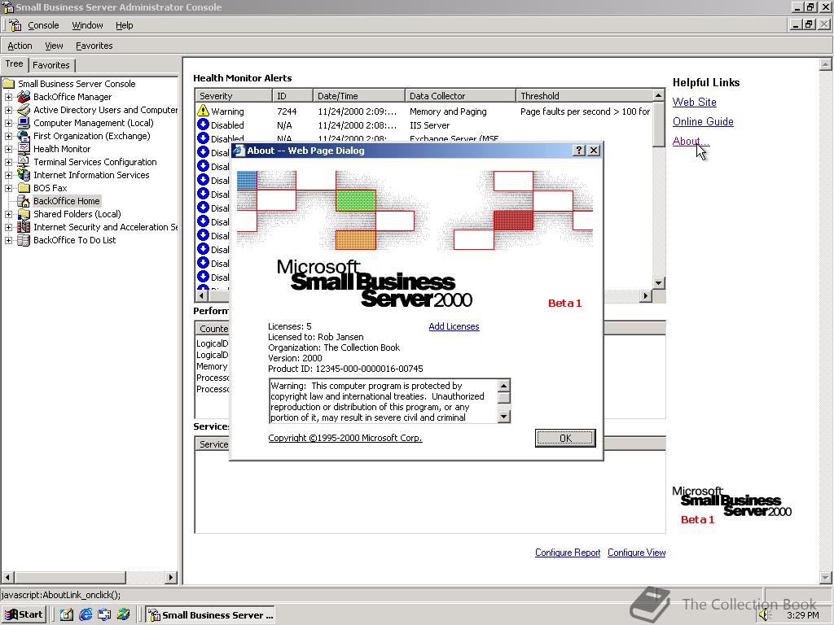Screen dimensions: 834x625
Task: Click OK in the About dialog
Action: tap(565, 438)
